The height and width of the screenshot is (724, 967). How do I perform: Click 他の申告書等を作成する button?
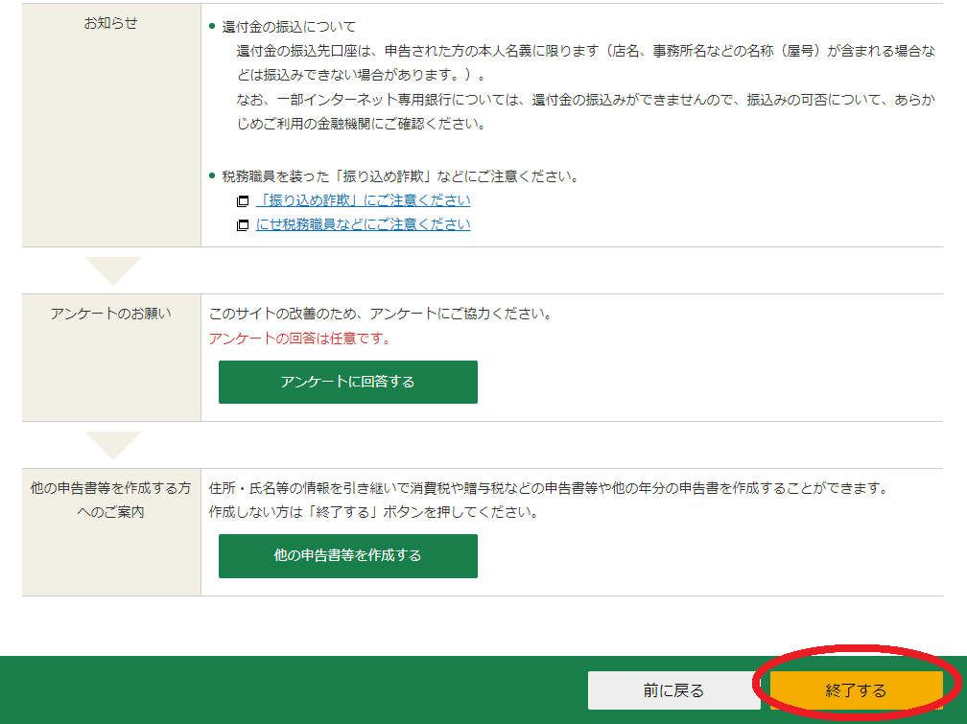348,555
